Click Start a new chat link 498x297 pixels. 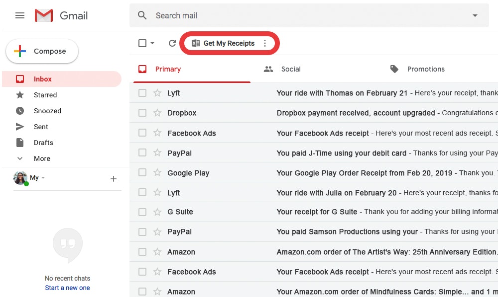[x=67, y=288]
